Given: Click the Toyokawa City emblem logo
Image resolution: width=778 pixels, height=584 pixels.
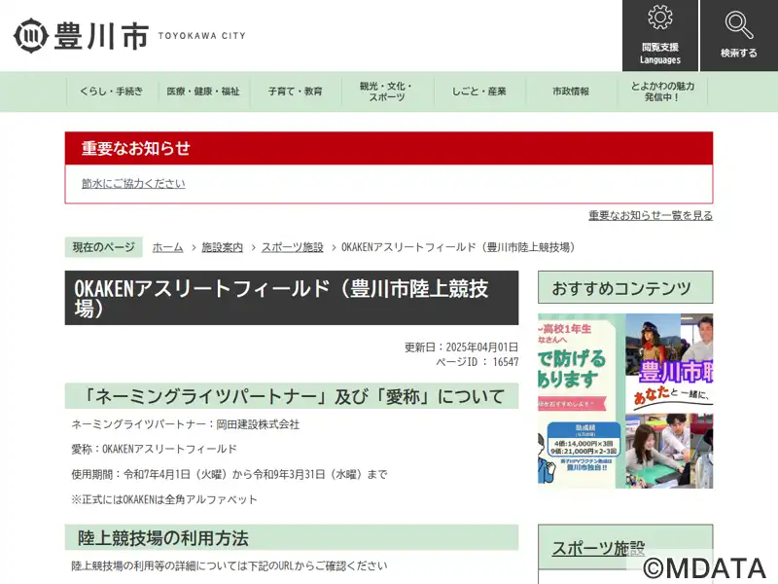Looking at the screenshot, I should [31, 35].
